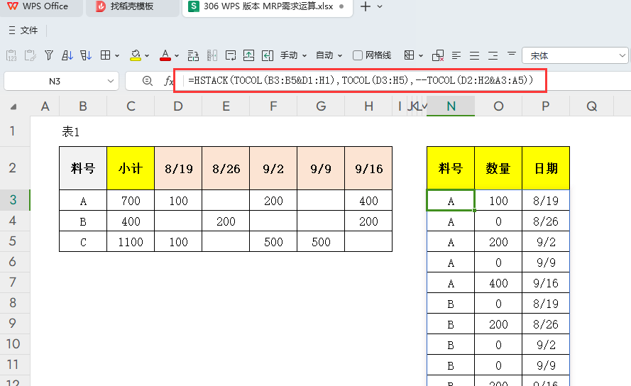Click into the formula bar HSTACK formula

(361, 80)
